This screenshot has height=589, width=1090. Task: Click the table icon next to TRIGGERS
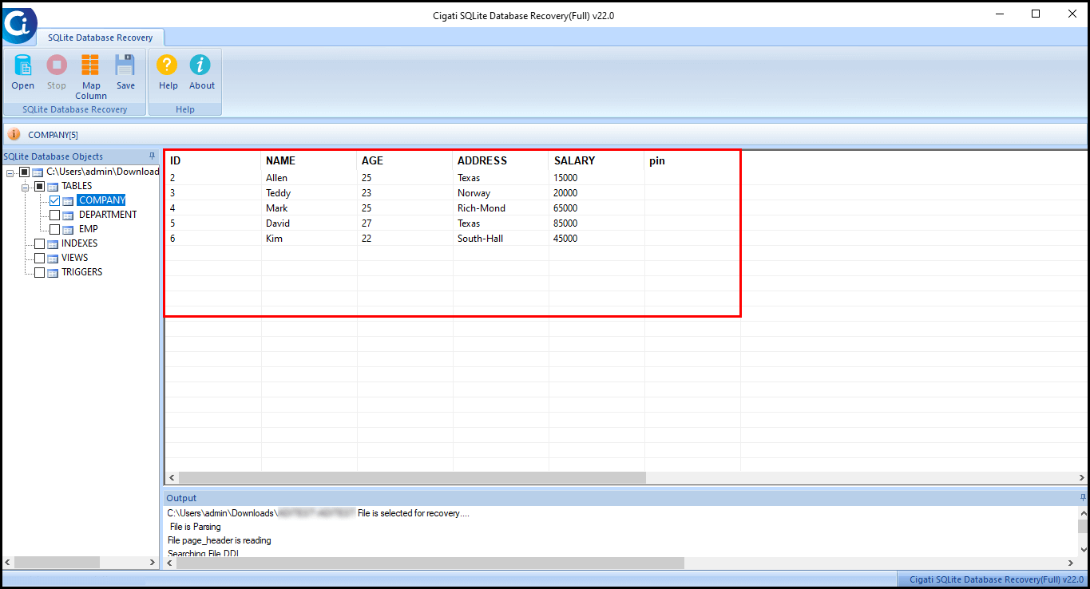pyautogui.click(x=53, y=272)
